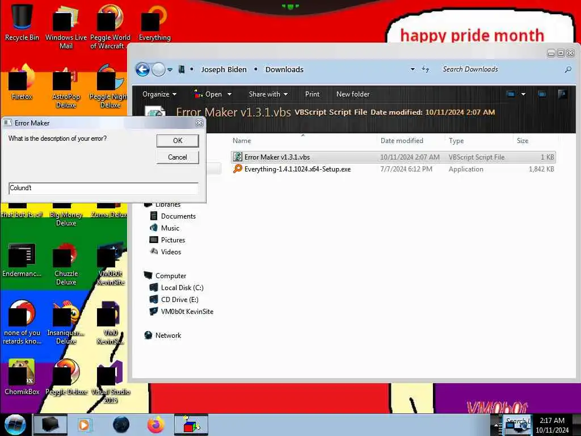Select Everything-1.4.1.1024.x64-Setup.exe file
Screen dimensions: 581x436
pos(393,169)
